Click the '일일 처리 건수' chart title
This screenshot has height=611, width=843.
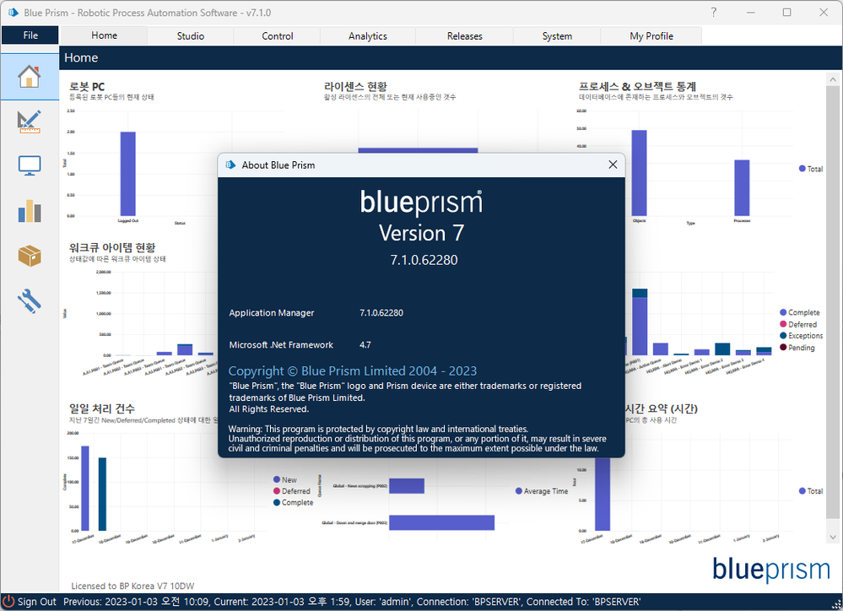[x=101, y=408]
